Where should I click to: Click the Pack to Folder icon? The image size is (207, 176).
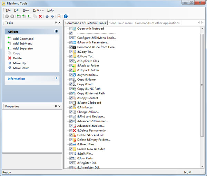click(74, 66)
